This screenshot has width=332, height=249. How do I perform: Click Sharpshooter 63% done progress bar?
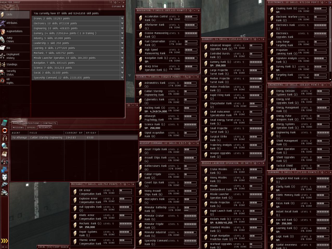(x=256, y=106)
